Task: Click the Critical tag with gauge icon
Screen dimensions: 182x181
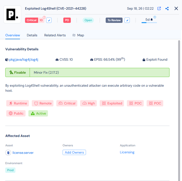Action: (67, 103)
